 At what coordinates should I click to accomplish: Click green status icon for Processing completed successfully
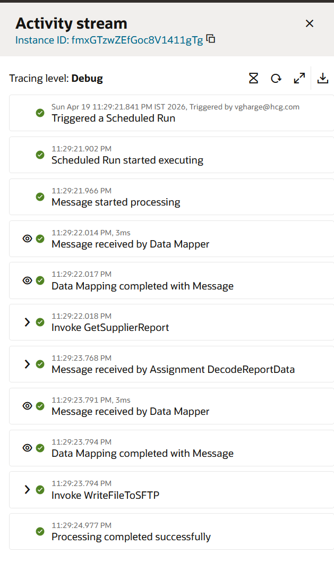(x=40, y=532)
